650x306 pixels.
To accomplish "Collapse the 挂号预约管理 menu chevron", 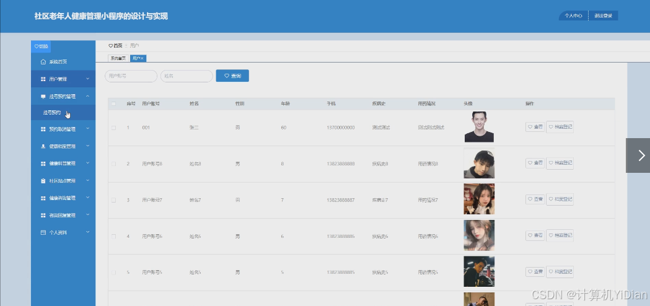I will pyautogui.click(x=87, y=96).
